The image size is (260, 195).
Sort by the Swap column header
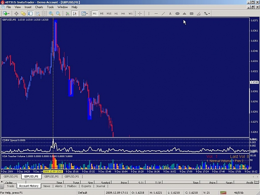click(225, 183)
